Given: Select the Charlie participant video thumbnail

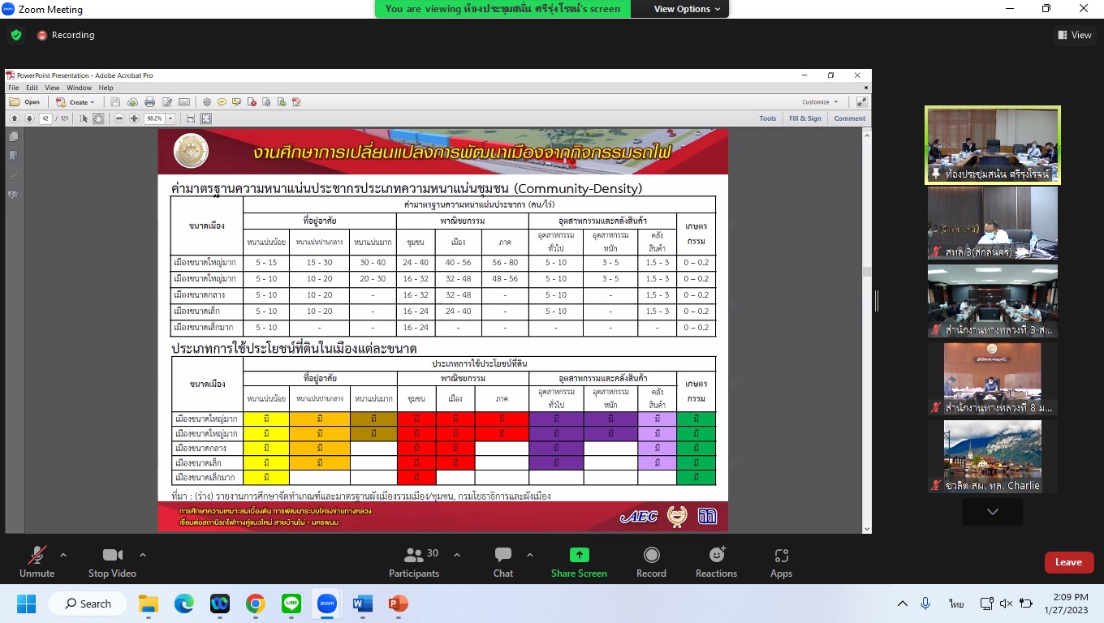Looking at the screenshot, I should [x=992, y=456].
